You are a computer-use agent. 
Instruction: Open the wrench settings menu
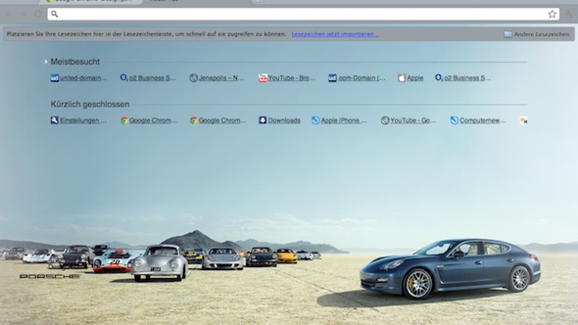(x=569, y=14)
